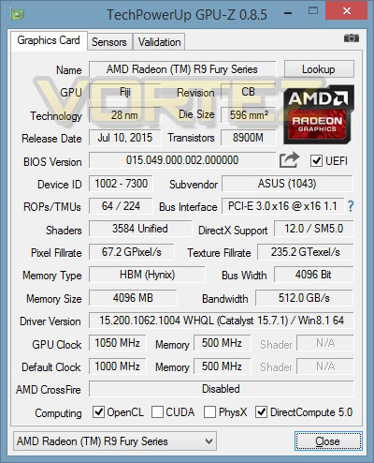Click the BIOS Version field
Viewport: 374px width, 463px height.
pos(182,160)
